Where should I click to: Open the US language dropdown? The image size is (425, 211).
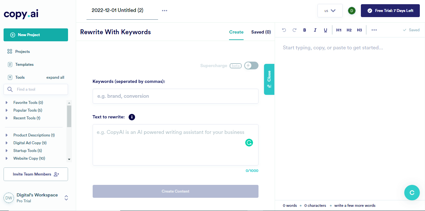(x=330, y=11)
